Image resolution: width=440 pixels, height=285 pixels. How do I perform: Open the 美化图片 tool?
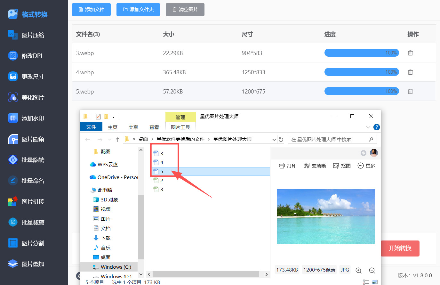(x=26, y=97)
